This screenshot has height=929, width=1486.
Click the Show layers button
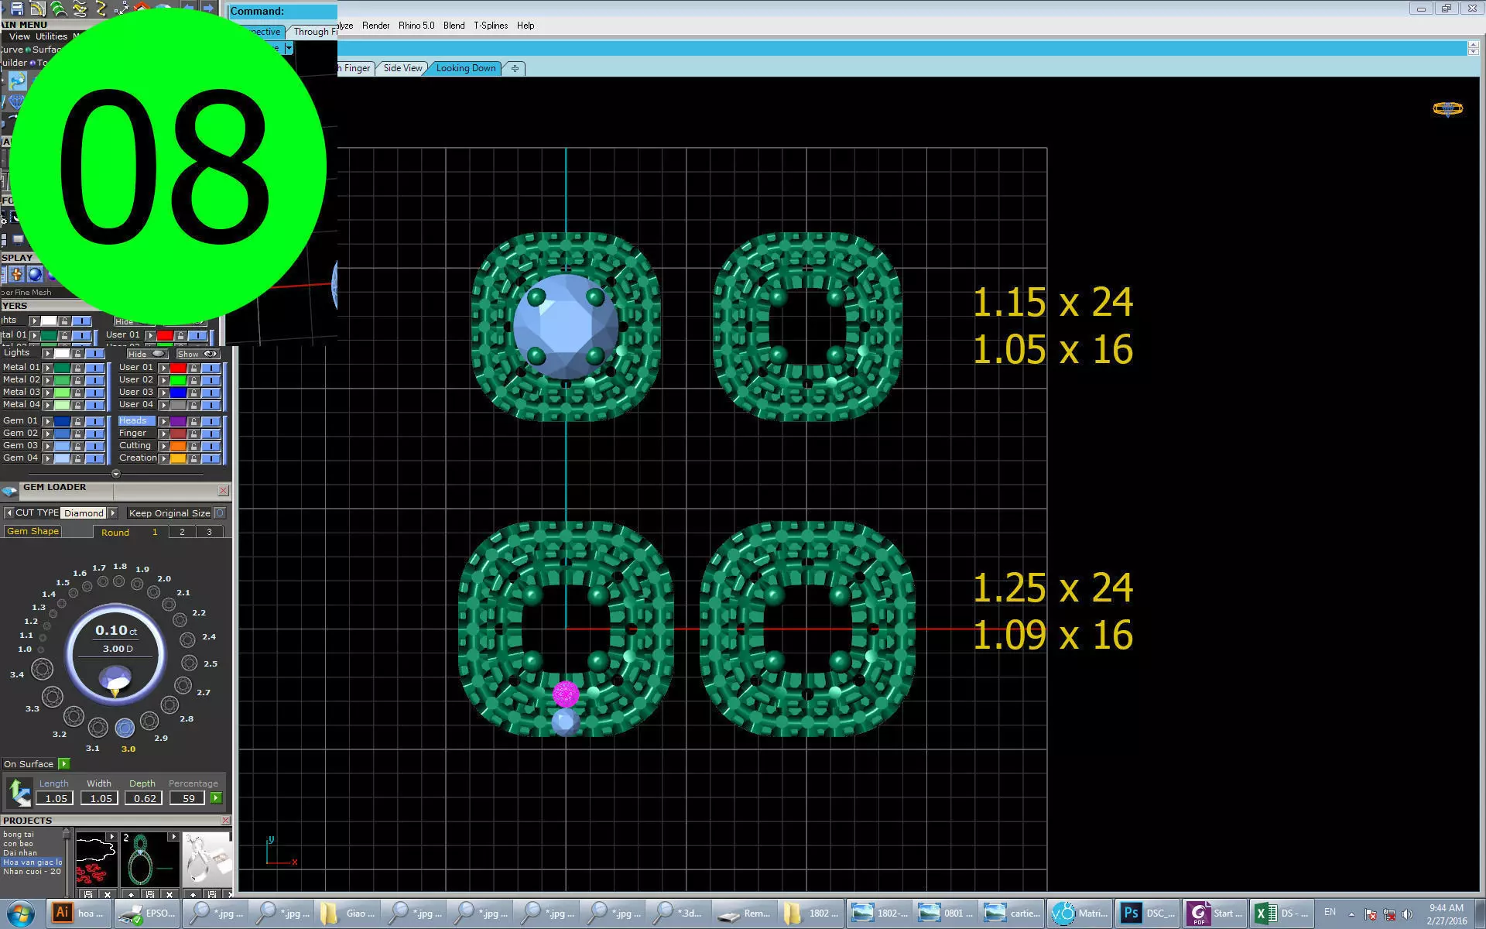[x=197, y=354]
